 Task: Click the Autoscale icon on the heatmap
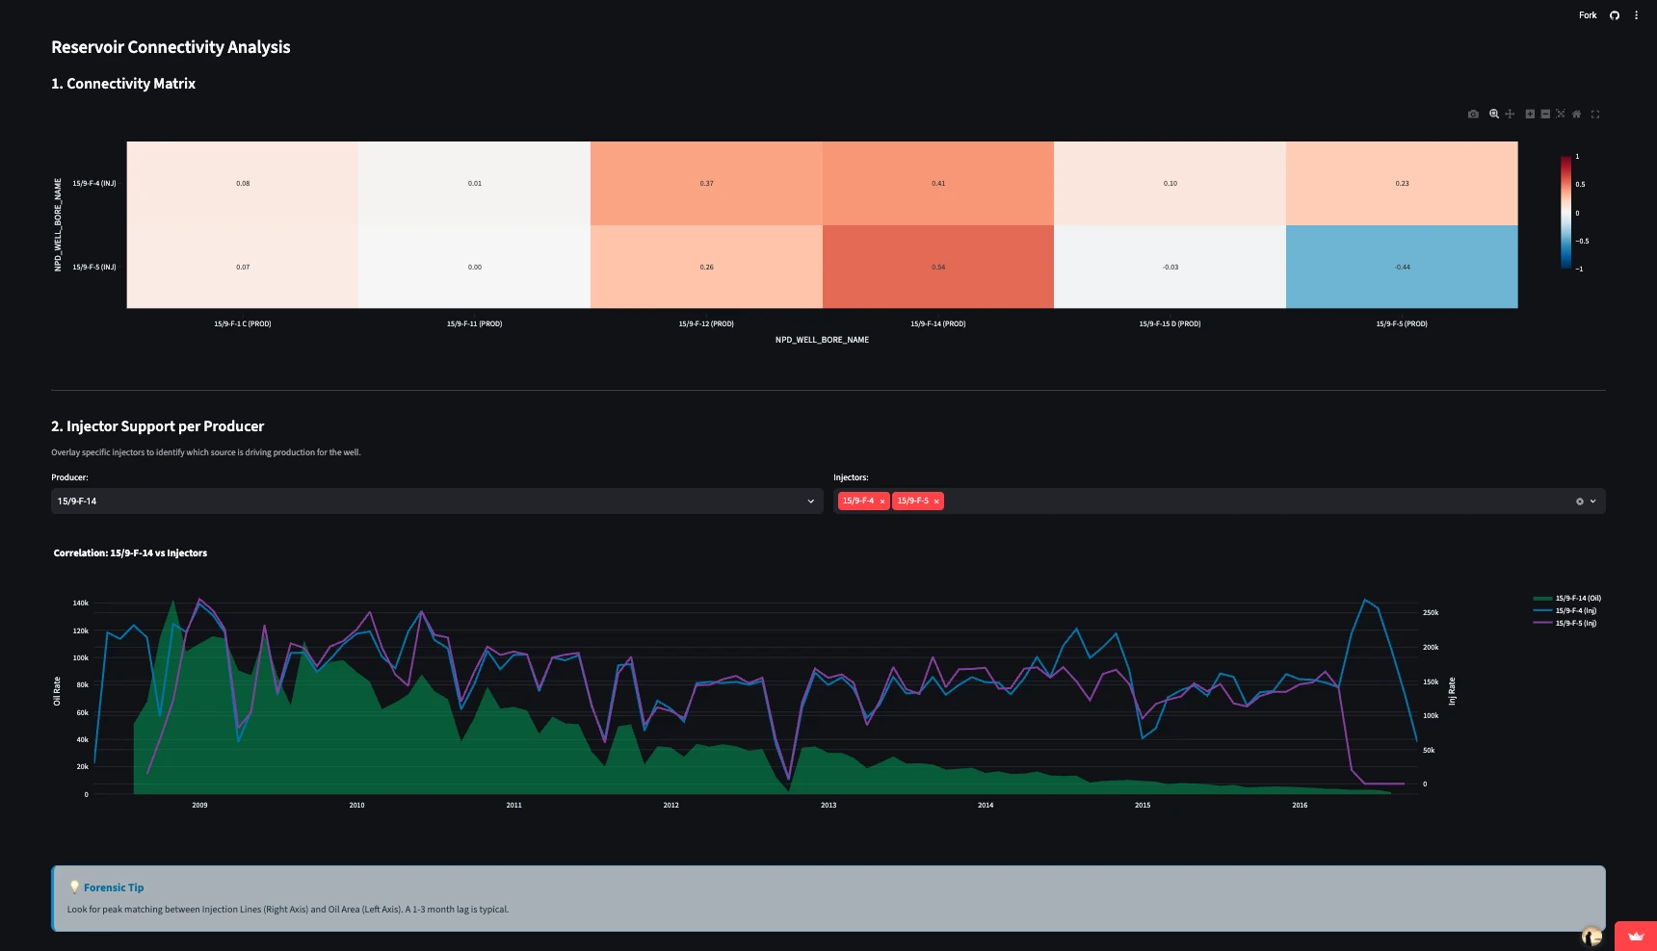tap(1561, 114)
